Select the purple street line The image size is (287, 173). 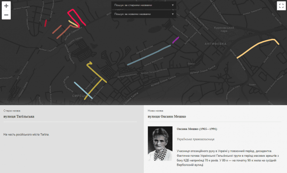[176, 40]
